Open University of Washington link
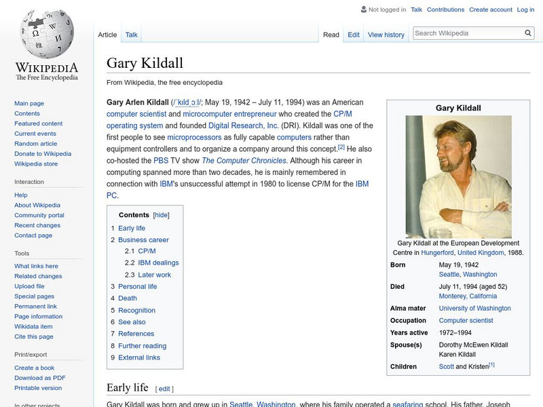The height and width of the screenshot is (407, 543). coord(474,308)
